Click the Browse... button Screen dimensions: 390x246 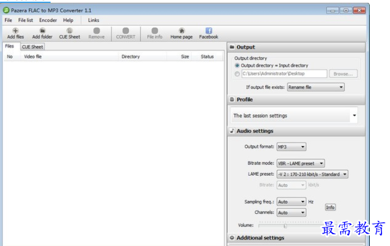pyautogui.click(x=343, y=74)
